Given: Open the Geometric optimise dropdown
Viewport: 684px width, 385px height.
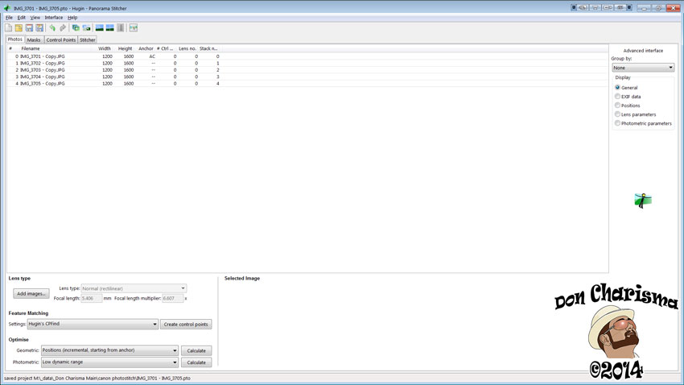Looking at the screenshot, I should [x=109, y=351].
